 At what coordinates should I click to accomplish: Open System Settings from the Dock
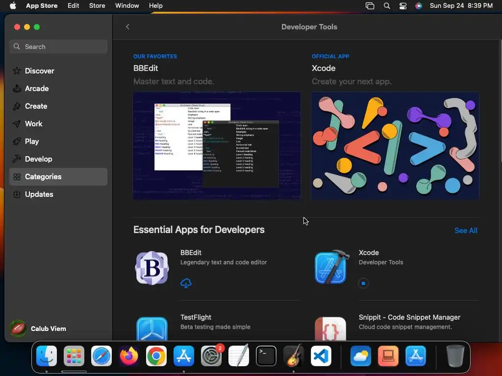pyautogui.click(x=211, y=356)
